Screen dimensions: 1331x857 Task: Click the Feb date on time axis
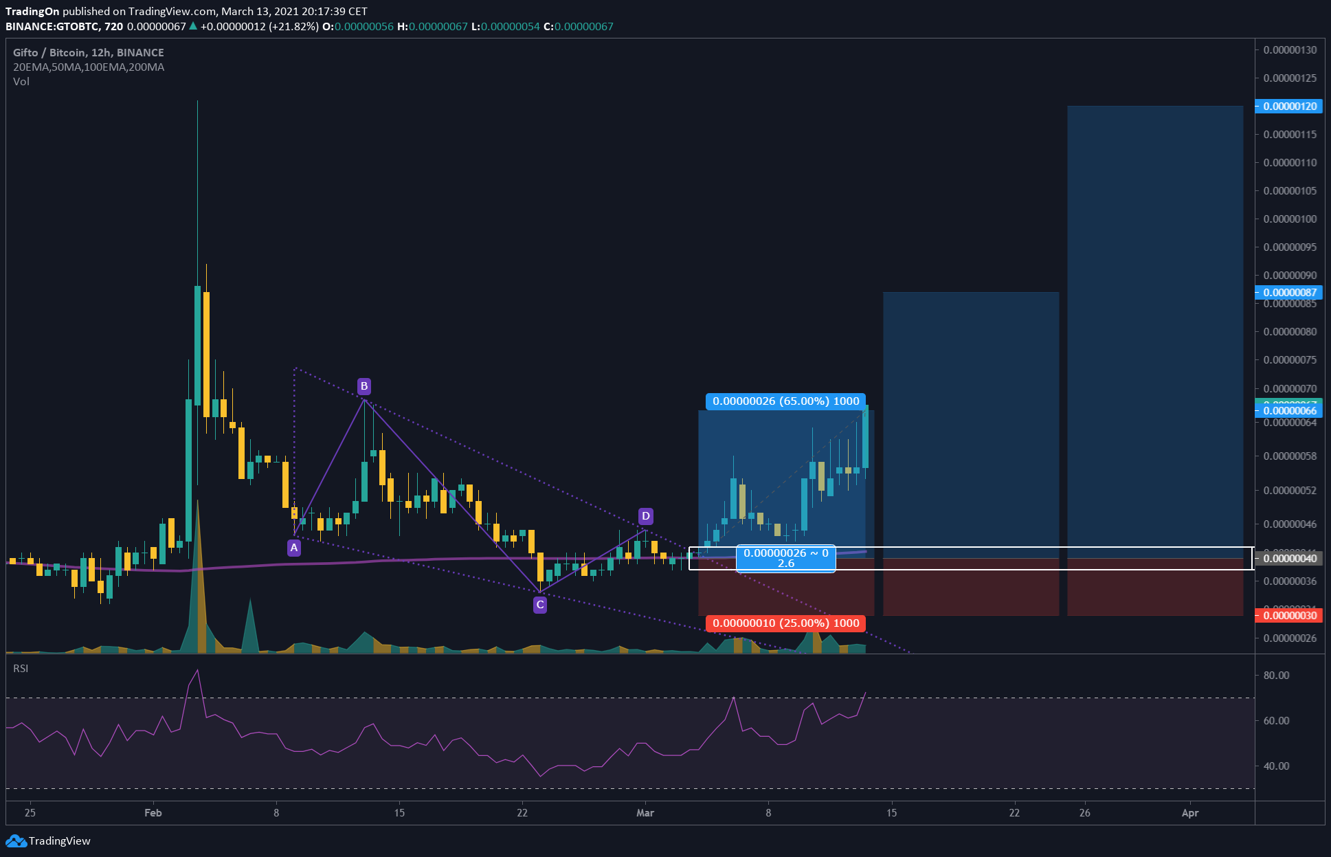pos(153,812)
